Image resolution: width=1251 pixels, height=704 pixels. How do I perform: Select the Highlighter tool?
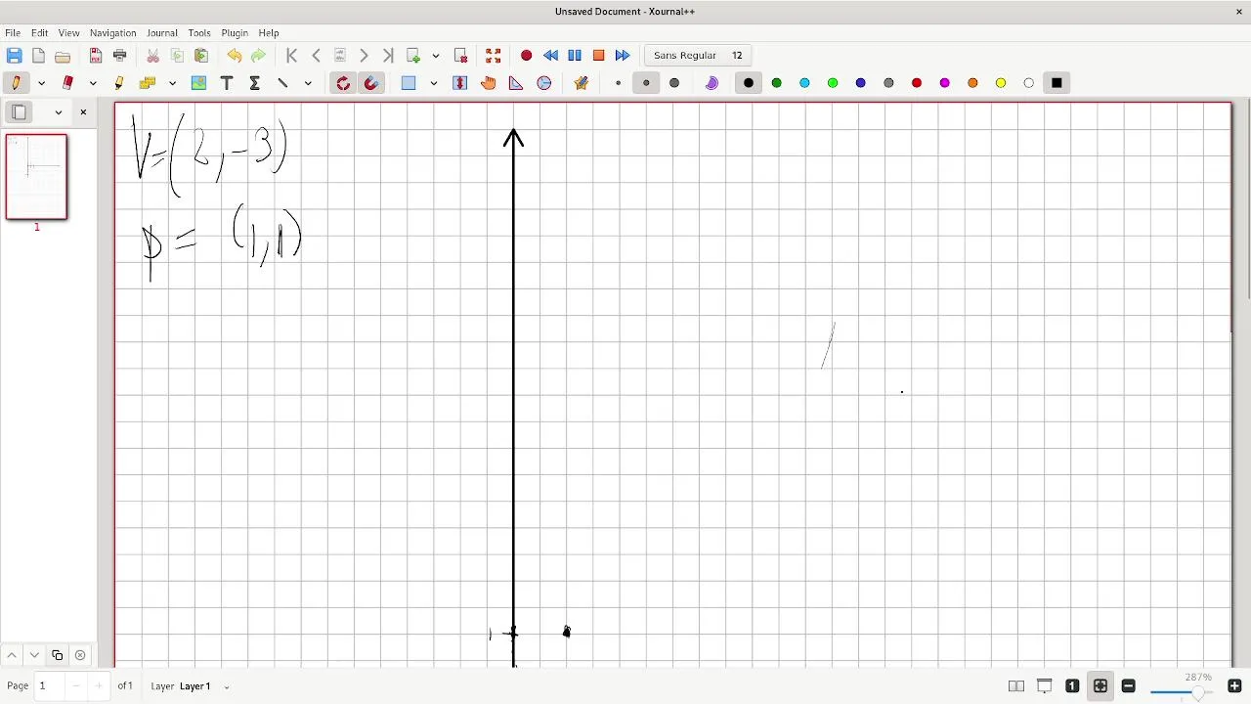coord(120,83)
